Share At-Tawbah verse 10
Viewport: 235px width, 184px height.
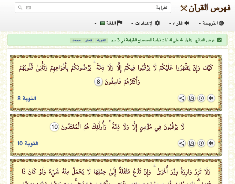pos(181,143)
